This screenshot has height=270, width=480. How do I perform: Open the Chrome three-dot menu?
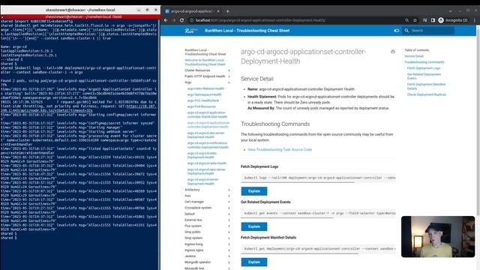coord(475,20)
